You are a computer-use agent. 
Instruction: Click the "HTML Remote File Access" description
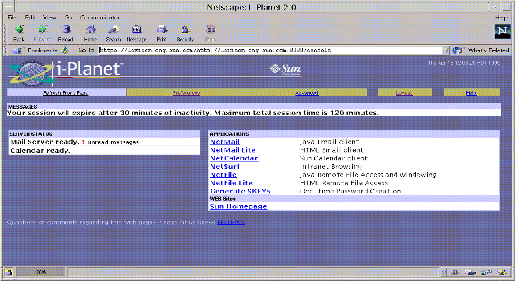[x=344, y=183]
